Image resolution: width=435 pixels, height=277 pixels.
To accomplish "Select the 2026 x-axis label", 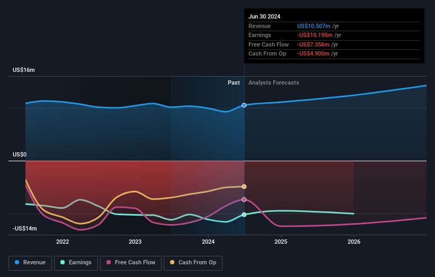I will 354,242.
